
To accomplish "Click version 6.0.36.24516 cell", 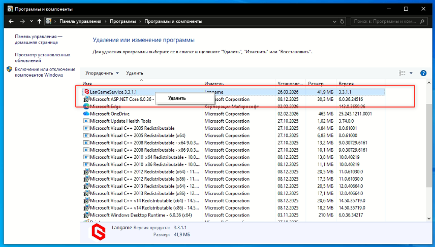I will pos(351,99).
